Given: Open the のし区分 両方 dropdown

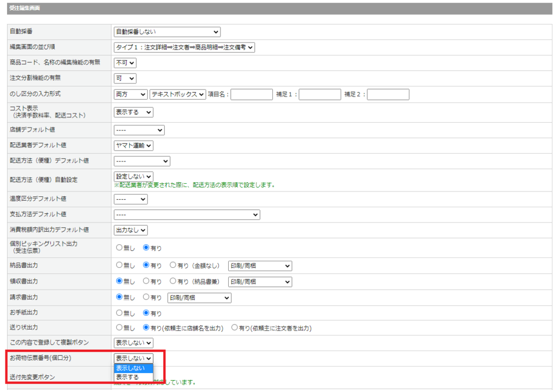Looking at the screenshot, I should pyautogui.click(x=130, y=94).
